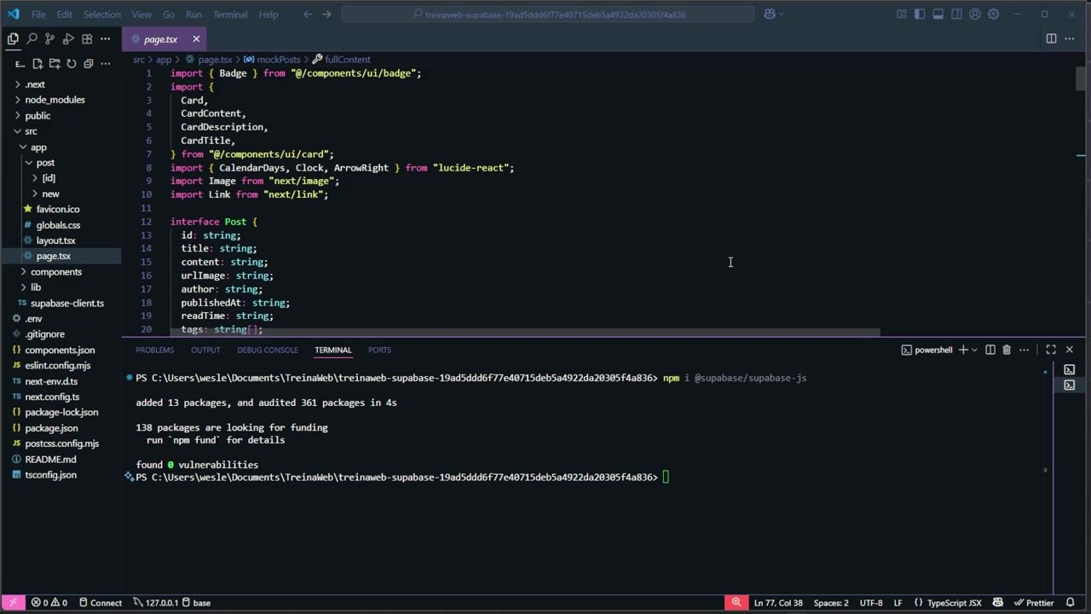Viewport: 1091px width, 614px height.
Task: Open the new terminal launch profile dropdown
Action: [974, 350]
